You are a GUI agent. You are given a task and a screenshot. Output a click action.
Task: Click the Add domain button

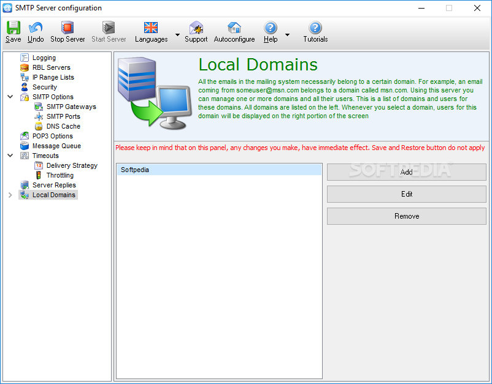pyautogui.click(x=407, y=172)
